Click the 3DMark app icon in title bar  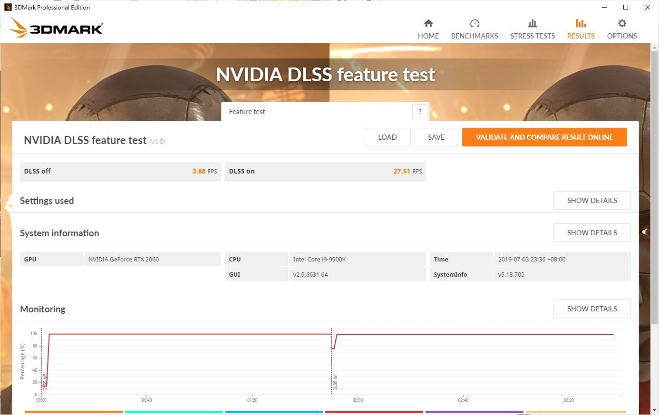7,7
